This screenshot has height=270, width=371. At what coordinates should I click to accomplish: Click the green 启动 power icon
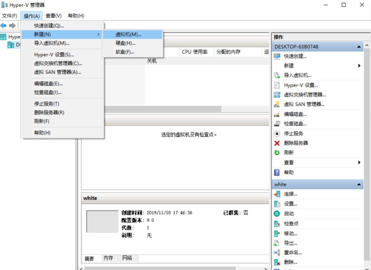click(277, 214)
